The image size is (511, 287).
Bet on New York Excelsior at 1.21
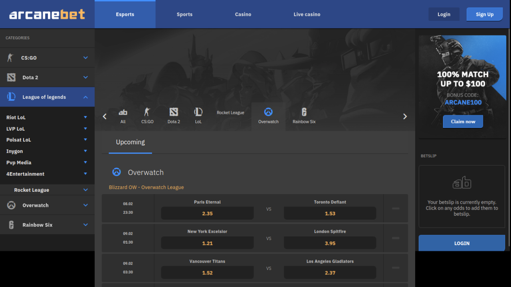click(x=207, y=243)
